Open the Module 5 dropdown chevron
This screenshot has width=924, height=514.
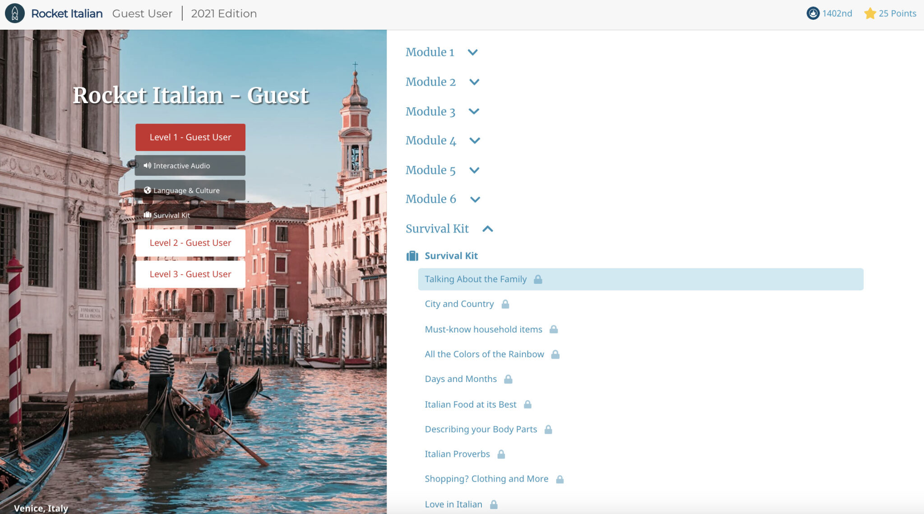(474, 170)
